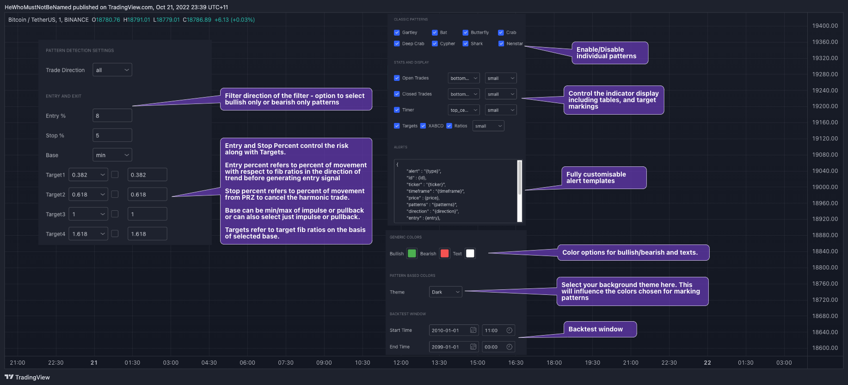Expand the Closed Trades size dropdown
848x385 pixels.
(501, 94)
